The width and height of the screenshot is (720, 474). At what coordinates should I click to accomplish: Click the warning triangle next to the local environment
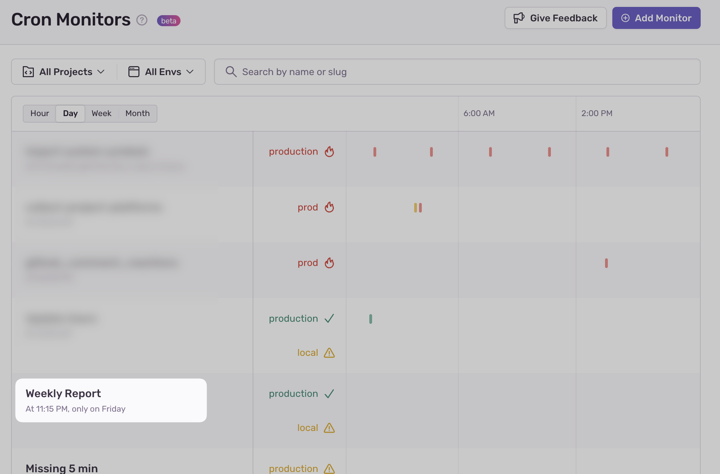click(x=329, y=352)
